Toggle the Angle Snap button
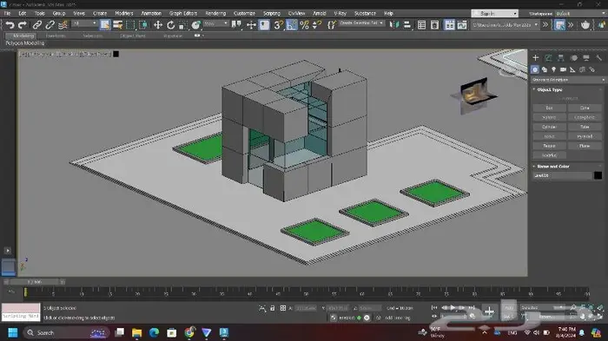Screen dimensions: 608x341 (292, 25)
